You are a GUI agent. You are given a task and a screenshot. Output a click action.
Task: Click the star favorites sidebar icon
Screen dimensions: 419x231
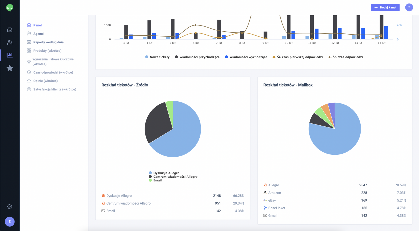(10, 68)
